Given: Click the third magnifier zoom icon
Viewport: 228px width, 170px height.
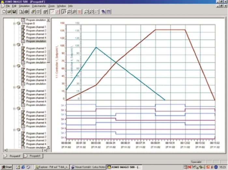Looking at the screenshot, I should (74, 12).
